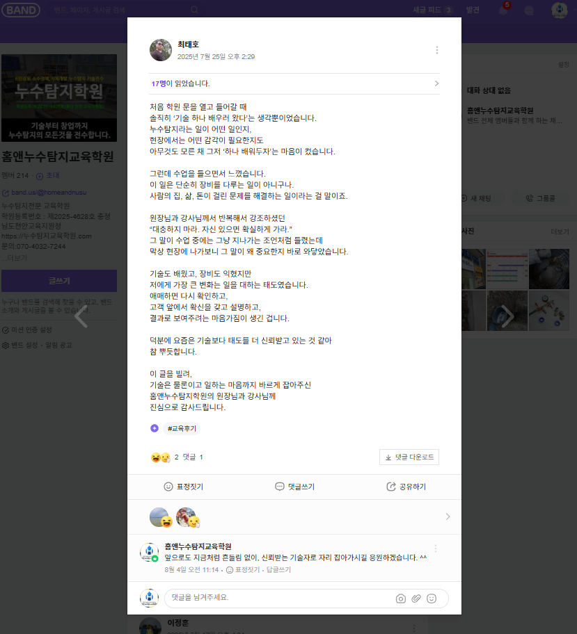Click the notification bell icon
Image resolution: width=577 pixels, height=634 pixels.
pyautogui.click(x=503, y=10)
